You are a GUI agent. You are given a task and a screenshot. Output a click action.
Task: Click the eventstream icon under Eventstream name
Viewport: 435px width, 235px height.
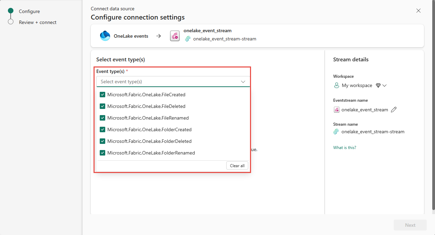pos(336,109)
